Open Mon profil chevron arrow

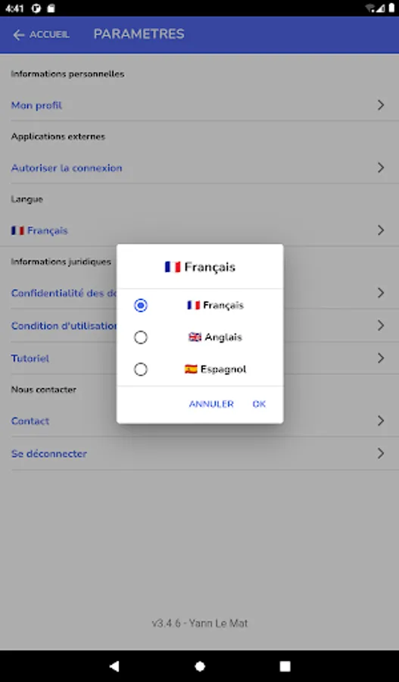(381, 105)
